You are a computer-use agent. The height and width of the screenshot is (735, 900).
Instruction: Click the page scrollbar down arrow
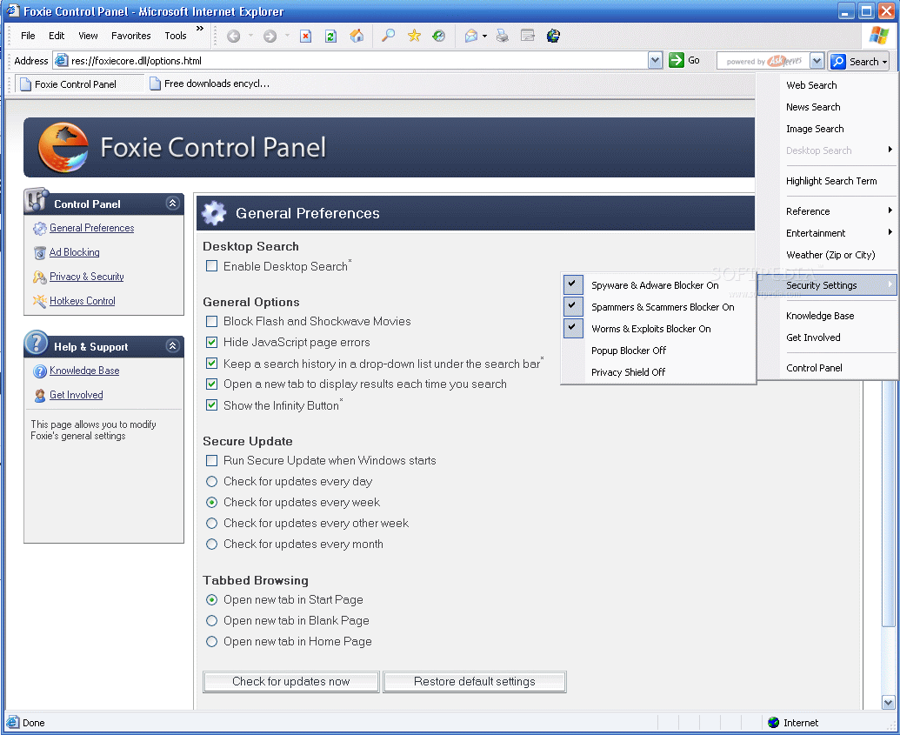click(888, 702)
